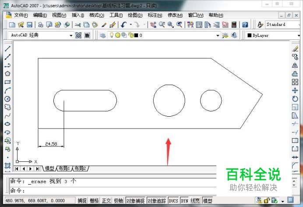Open the 修改(M) menu

click(x=175, y=15)
